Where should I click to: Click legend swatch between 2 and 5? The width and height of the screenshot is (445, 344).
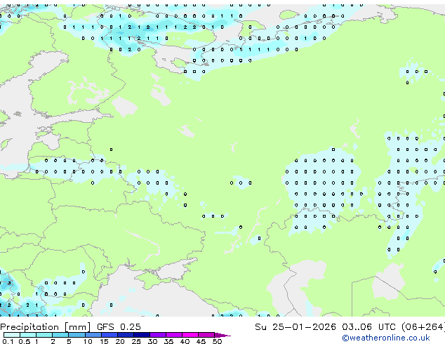60,335
